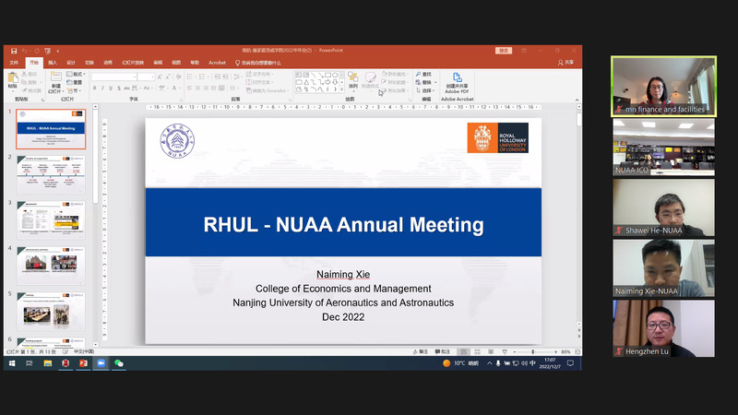Screen dimensions: 738x415
Task: Select slide 3 thumbnail in slide panel
Action: (54, 220)
